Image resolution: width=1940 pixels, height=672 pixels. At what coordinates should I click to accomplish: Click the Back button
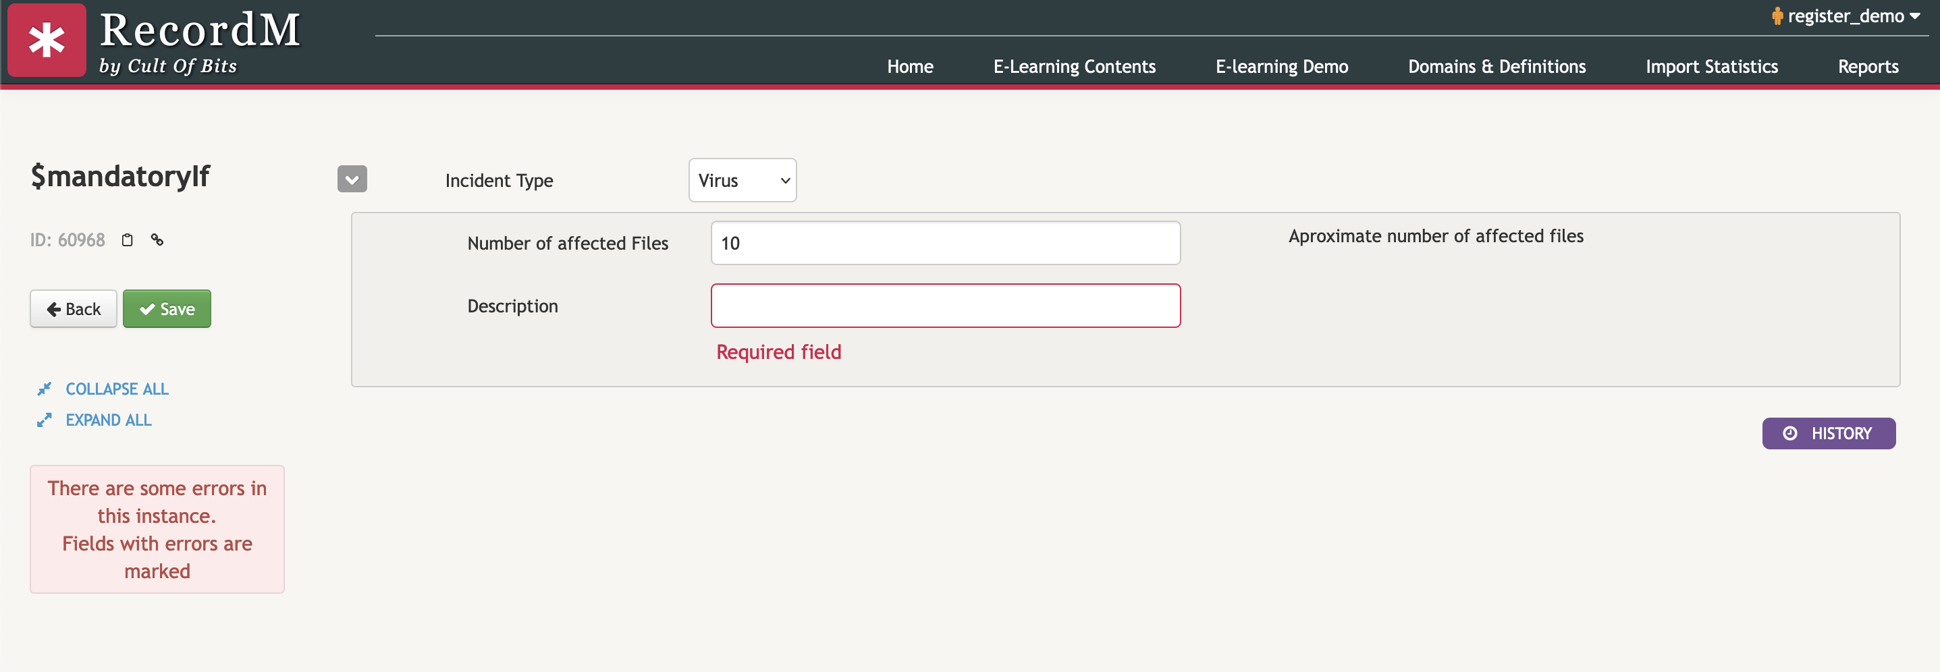(x=73, y=308)
